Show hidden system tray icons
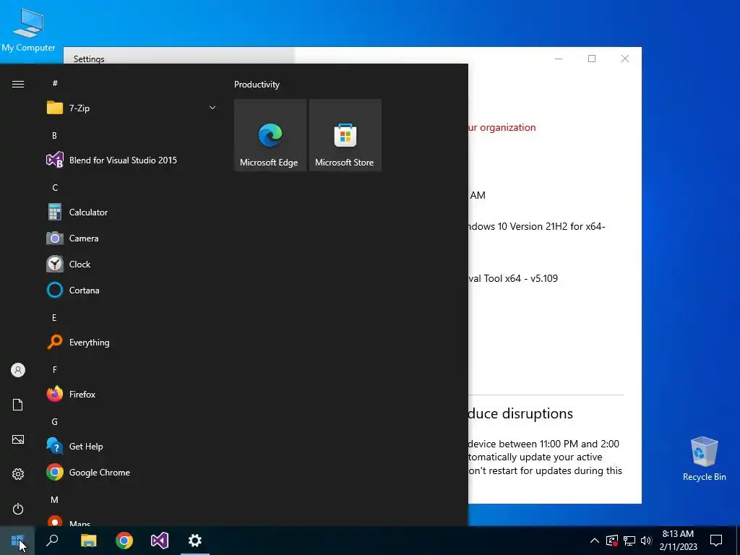The image size is (740, 555). 595,541
